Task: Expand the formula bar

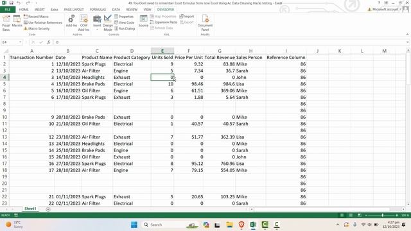Action: click(x=408, y=42)
